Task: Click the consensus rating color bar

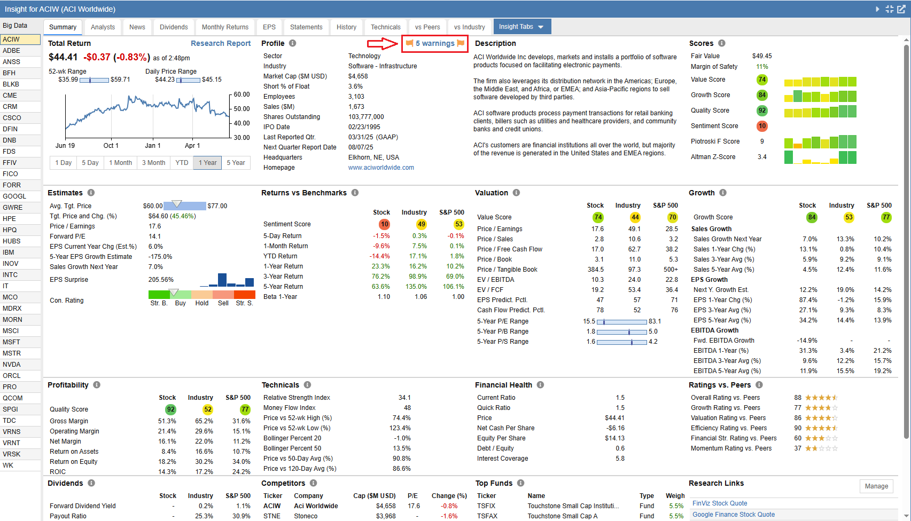Action: [202, 294]
